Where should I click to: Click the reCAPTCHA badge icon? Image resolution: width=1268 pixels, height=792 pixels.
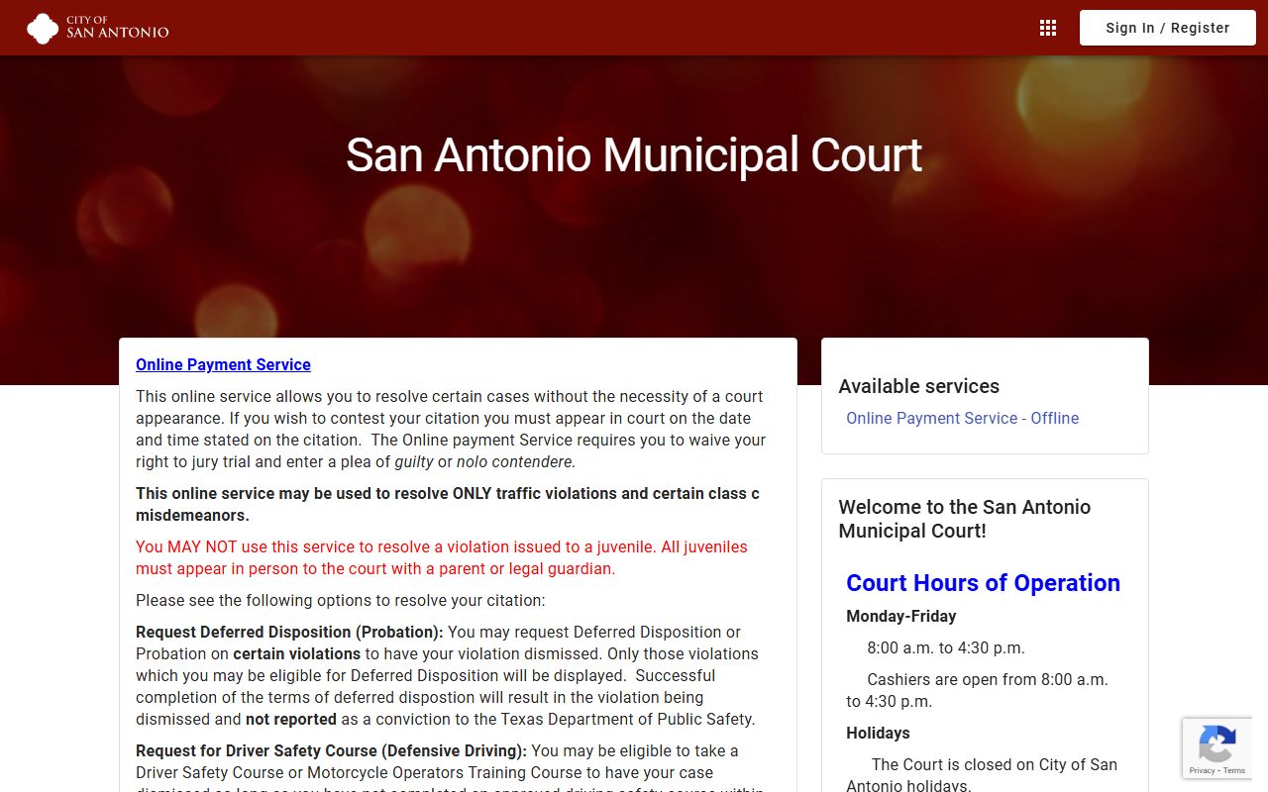pos(1216,743)
